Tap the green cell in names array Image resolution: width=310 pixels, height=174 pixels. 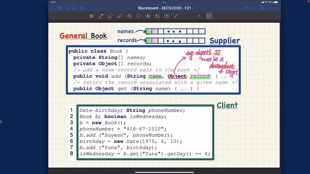(x=149, y=31)
